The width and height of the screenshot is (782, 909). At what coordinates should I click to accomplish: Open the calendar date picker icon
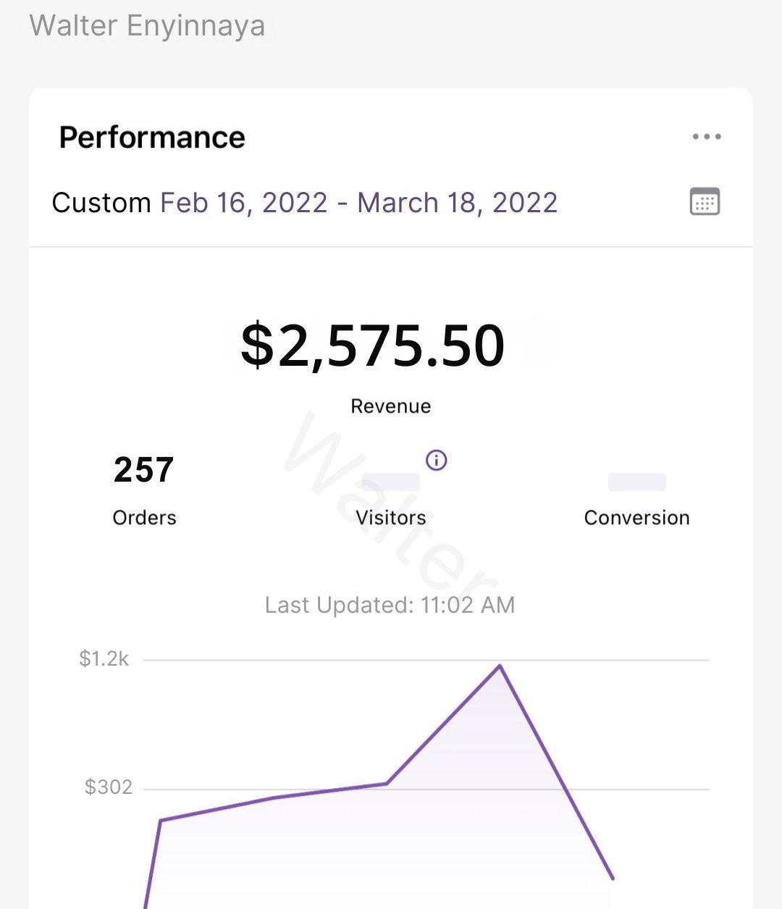point(705,202)
